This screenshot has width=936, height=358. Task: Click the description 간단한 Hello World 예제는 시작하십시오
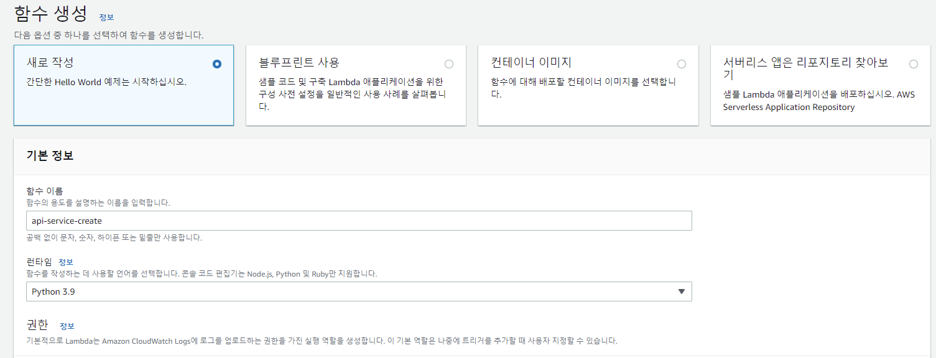pyautogui.click(x=106, y=82)
